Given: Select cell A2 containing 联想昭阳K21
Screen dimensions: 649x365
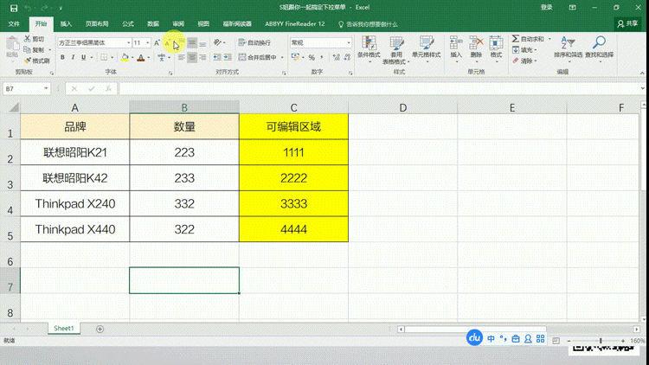Looking at the screenshot, I should [x=75, y=152].
